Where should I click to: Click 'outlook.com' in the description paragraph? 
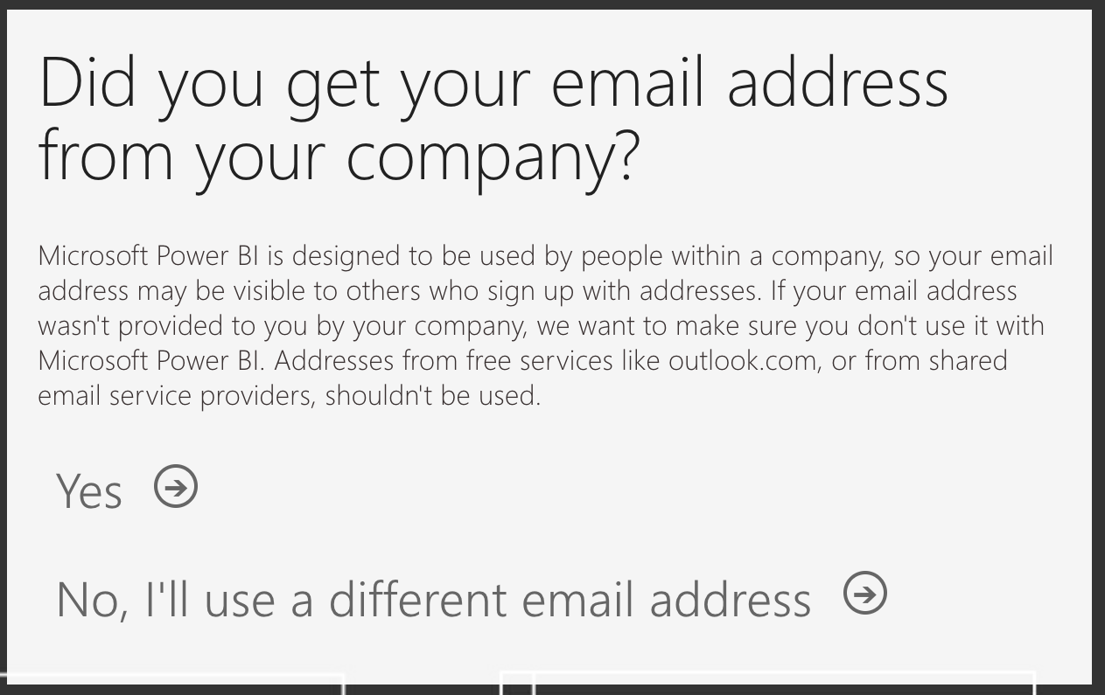click(x=742, y=360)
